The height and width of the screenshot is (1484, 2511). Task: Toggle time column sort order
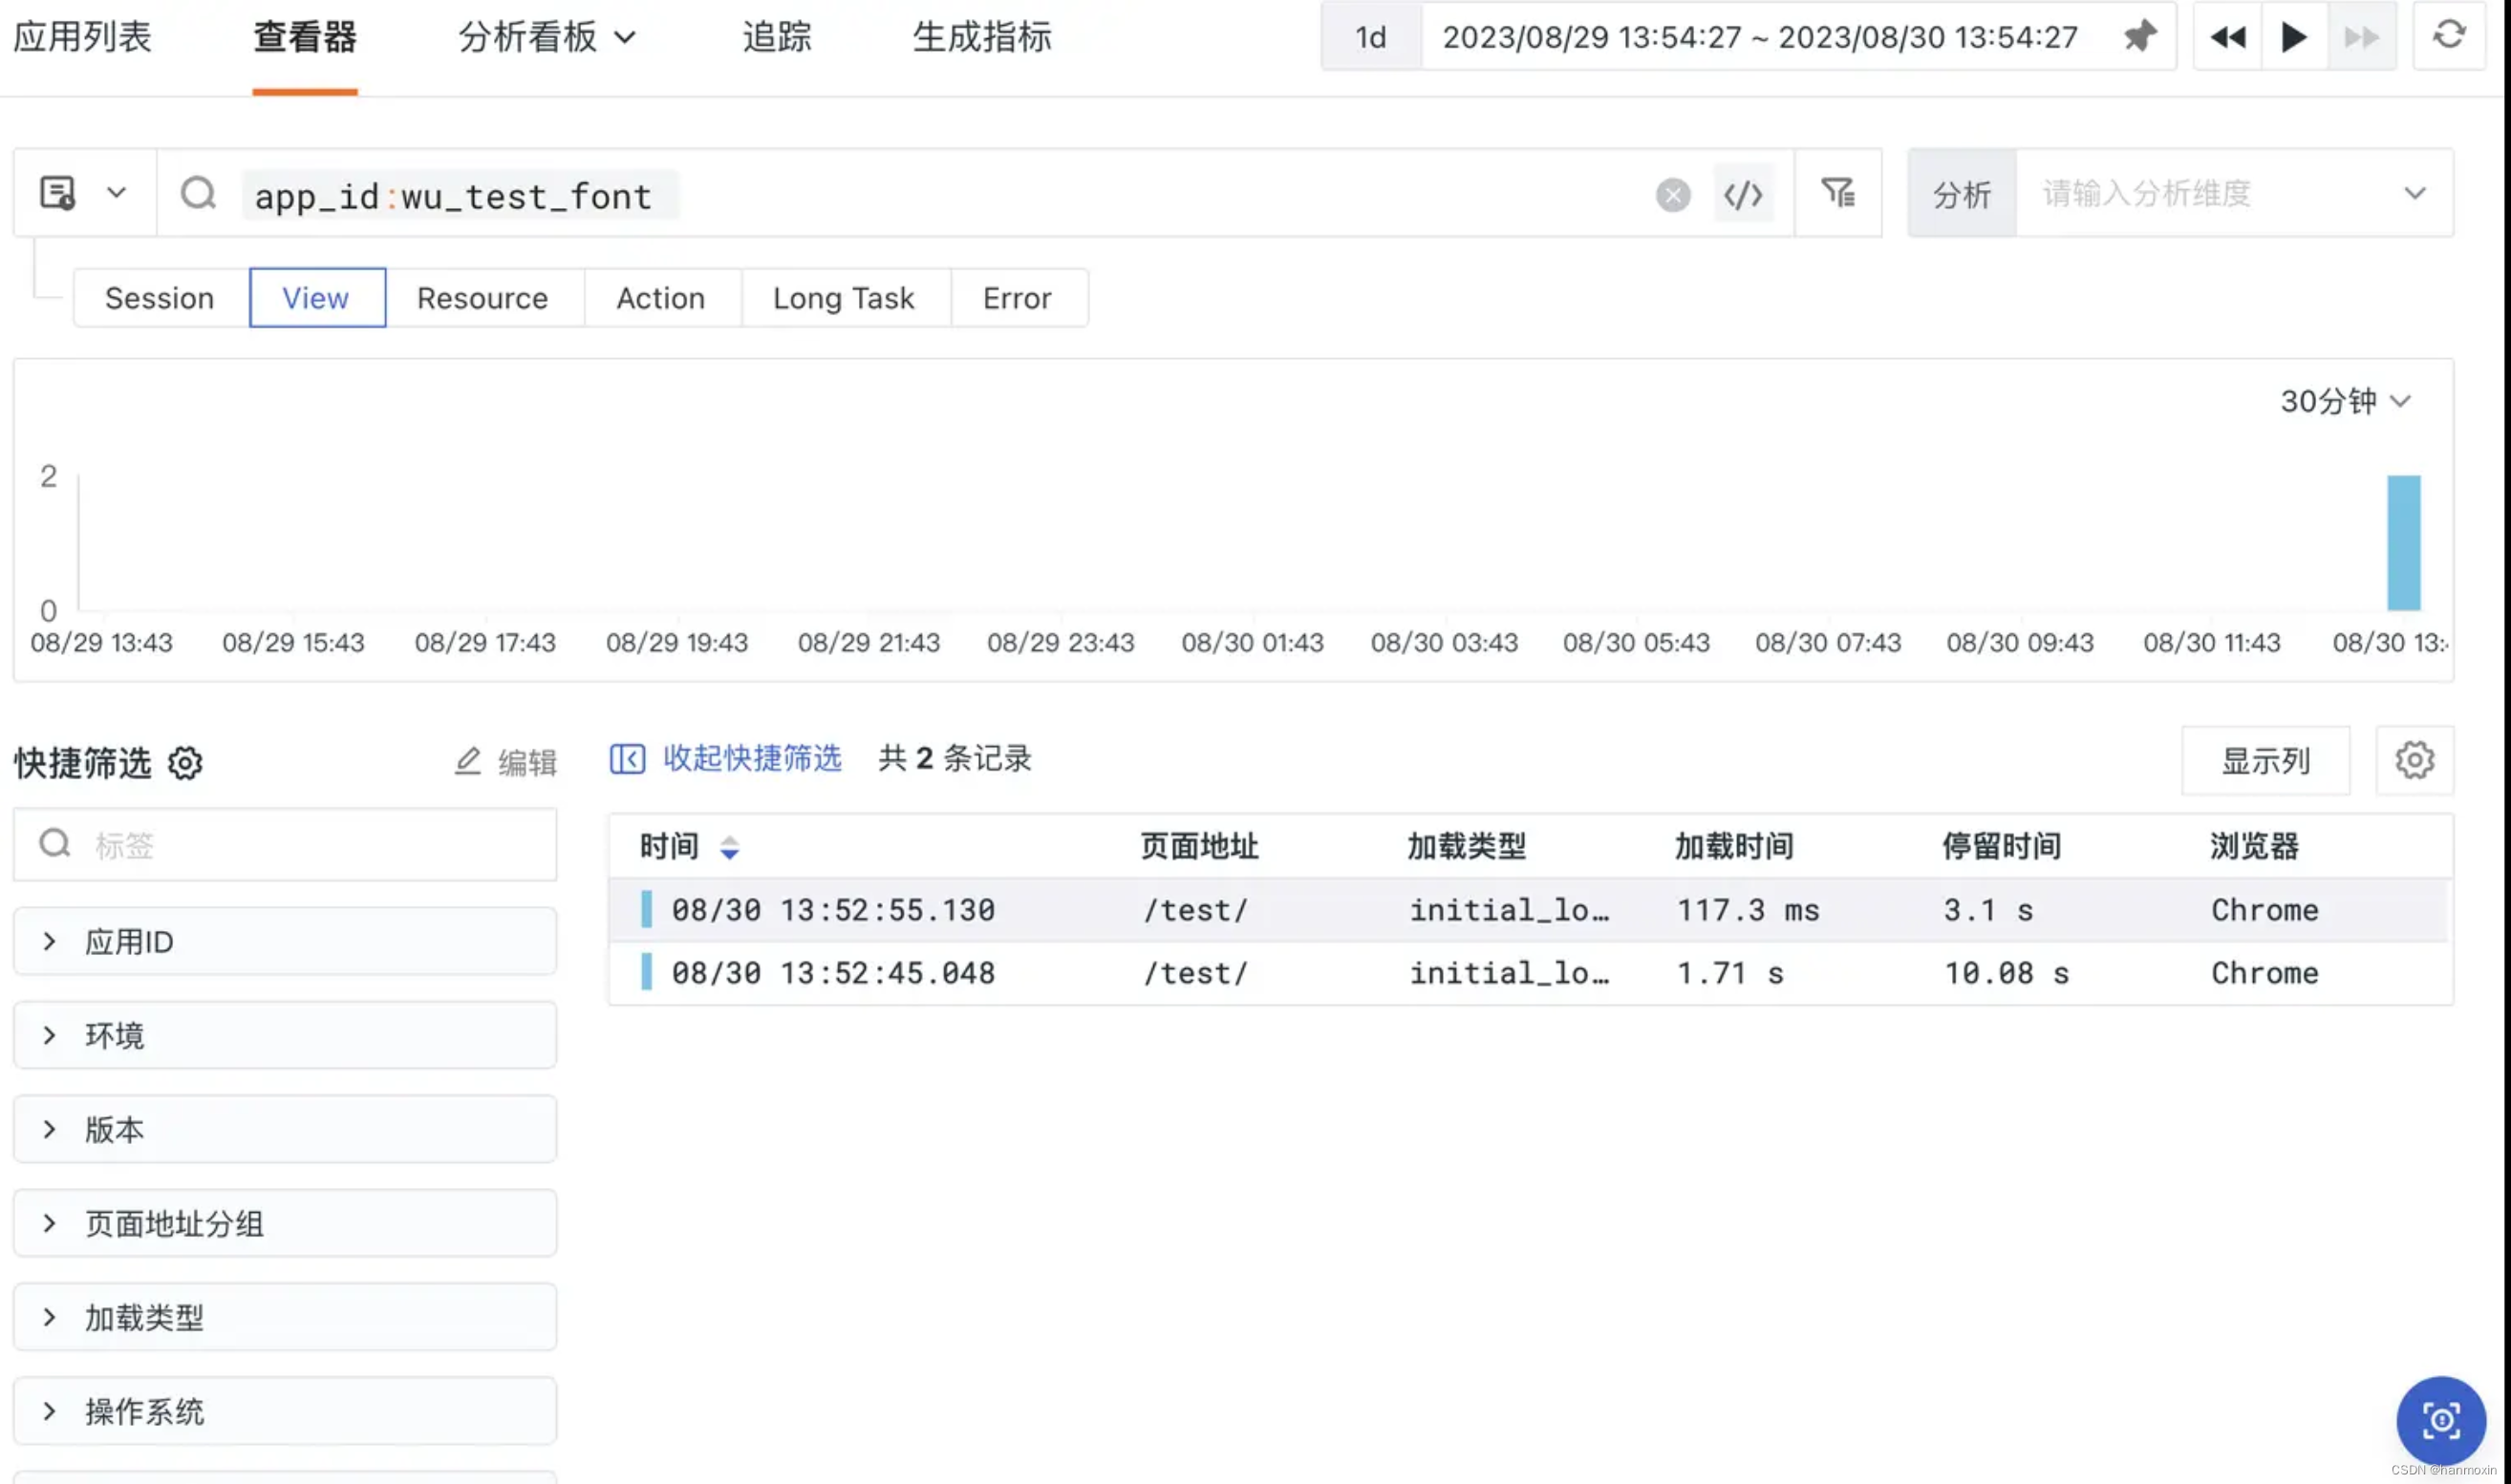click(731, 846)
